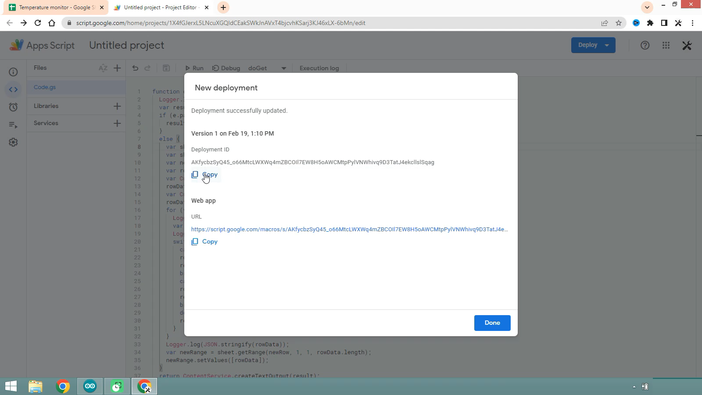Copy the Web app URL
702x395 pixels.
pos(204,242)
